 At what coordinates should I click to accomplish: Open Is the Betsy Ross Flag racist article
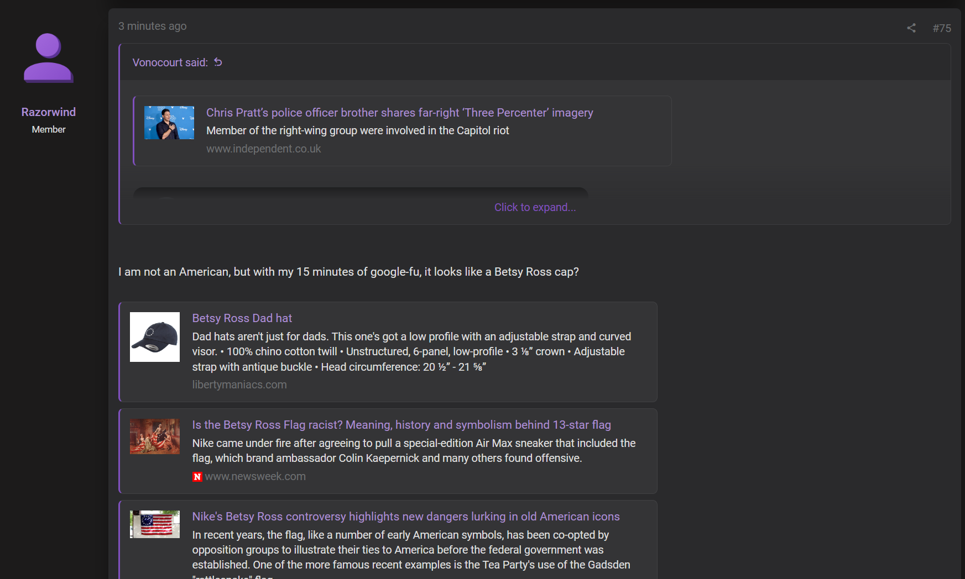401,425
